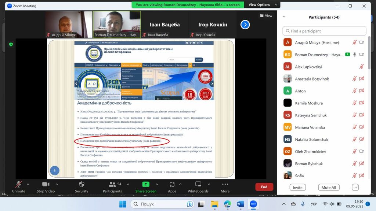Open the View layout menu

click(x=266, y=15)
